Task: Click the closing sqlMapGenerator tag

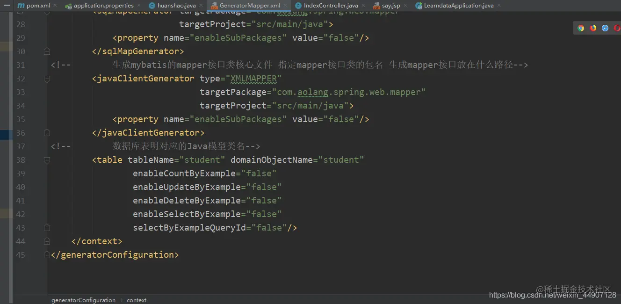Action: (x=138, y=51)
